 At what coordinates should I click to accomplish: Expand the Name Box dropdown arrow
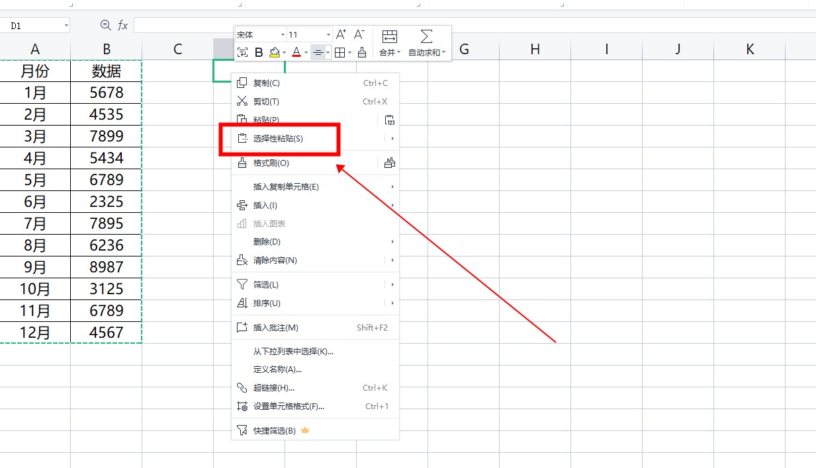pos(66,26)
